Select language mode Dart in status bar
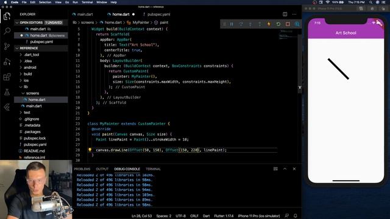Viewport: 390px width, 219px height. (206, 216)
